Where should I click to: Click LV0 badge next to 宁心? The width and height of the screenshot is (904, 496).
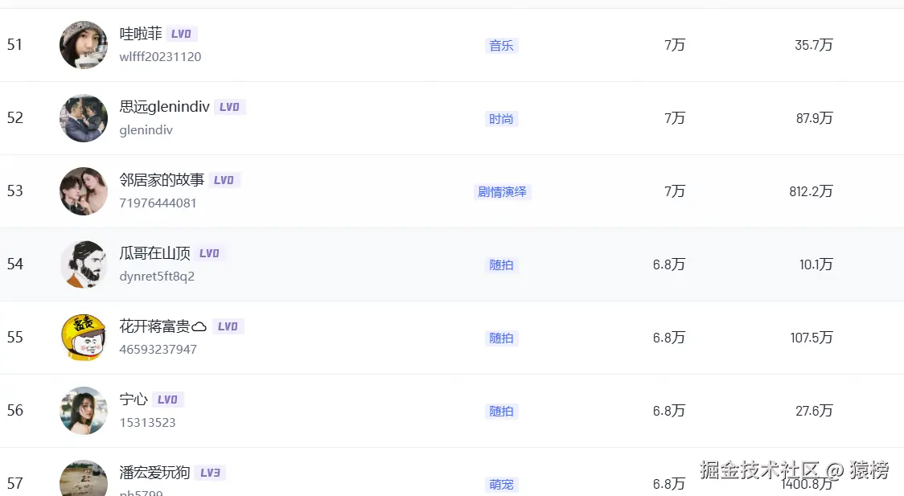167,400
